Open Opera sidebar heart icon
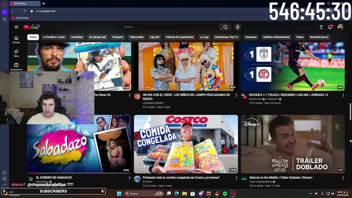Image resolution: width=352 pixels, height=198 pixels. click(4, 173)
